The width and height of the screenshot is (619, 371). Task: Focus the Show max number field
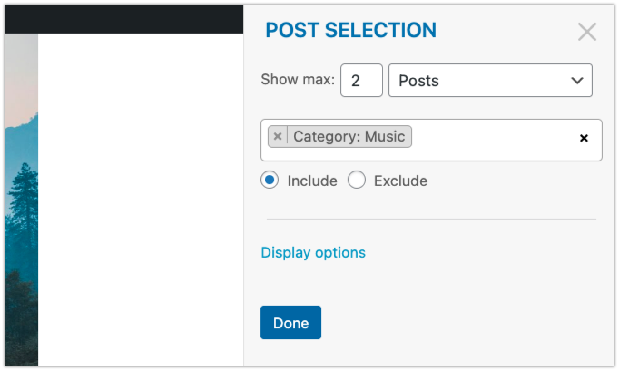coord(361,80)
